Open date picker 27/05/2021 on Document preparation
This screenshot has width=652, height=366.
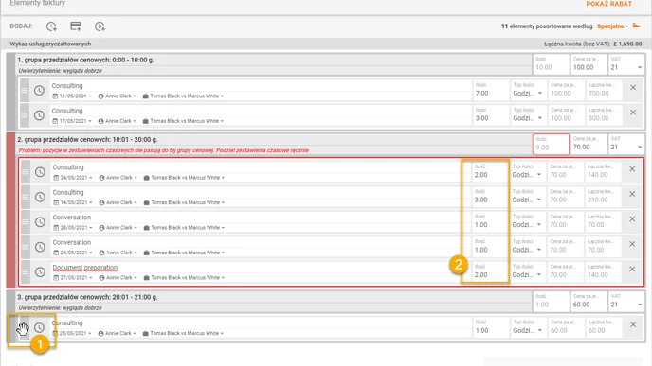pyautogui.click(x=73, y=278)
